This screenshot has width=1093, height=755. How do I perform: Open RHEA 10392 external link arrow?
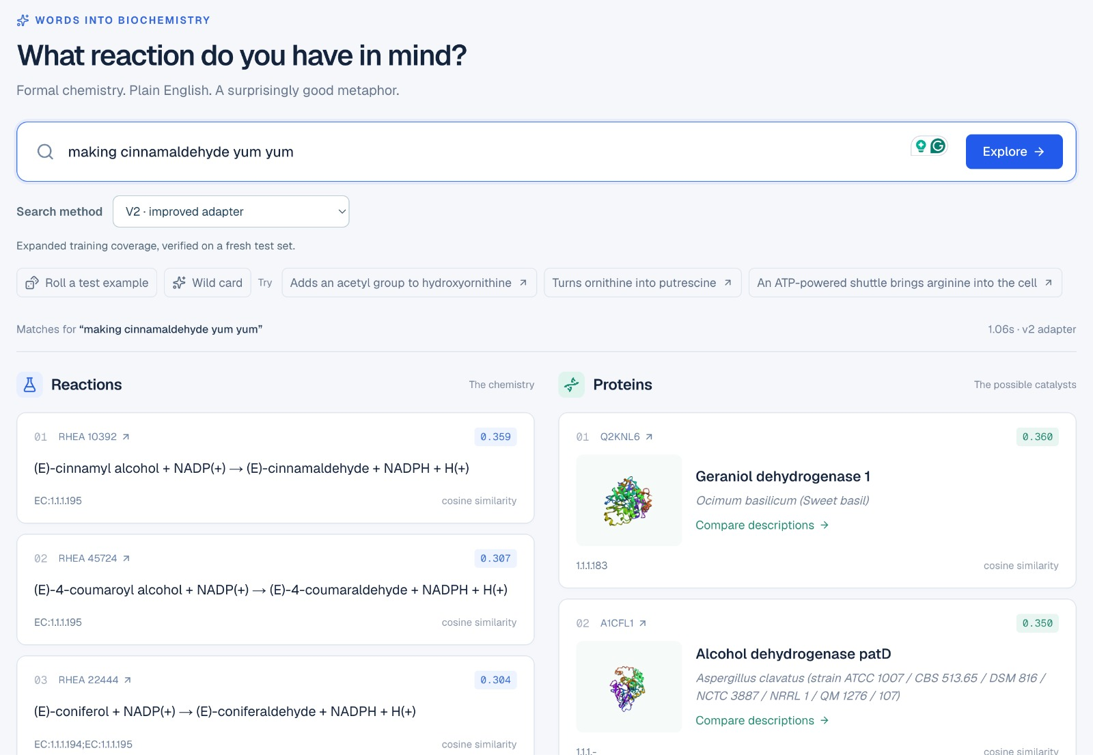coord(126,437)
